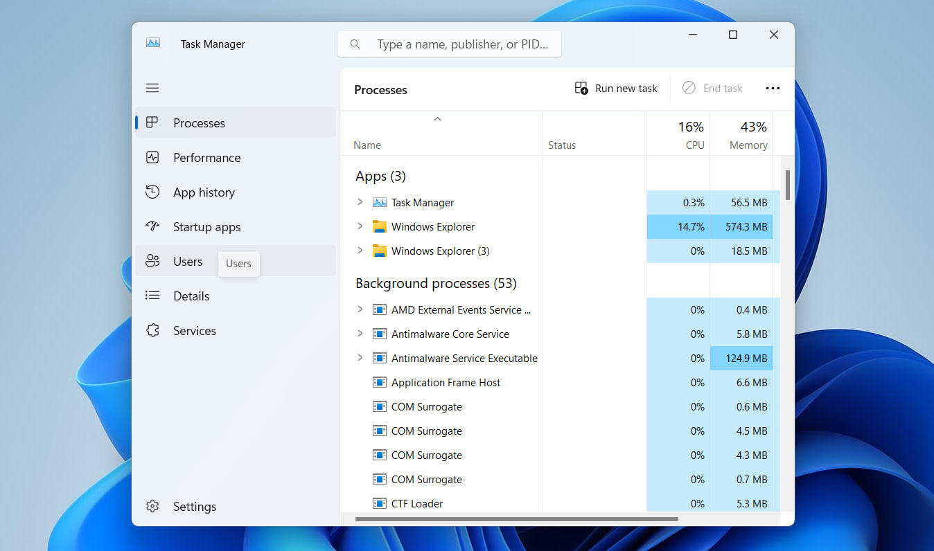Click the Settings gear icon
Image resolution: width=934 pixels, height=551 pixels.
tap(152, 506)
